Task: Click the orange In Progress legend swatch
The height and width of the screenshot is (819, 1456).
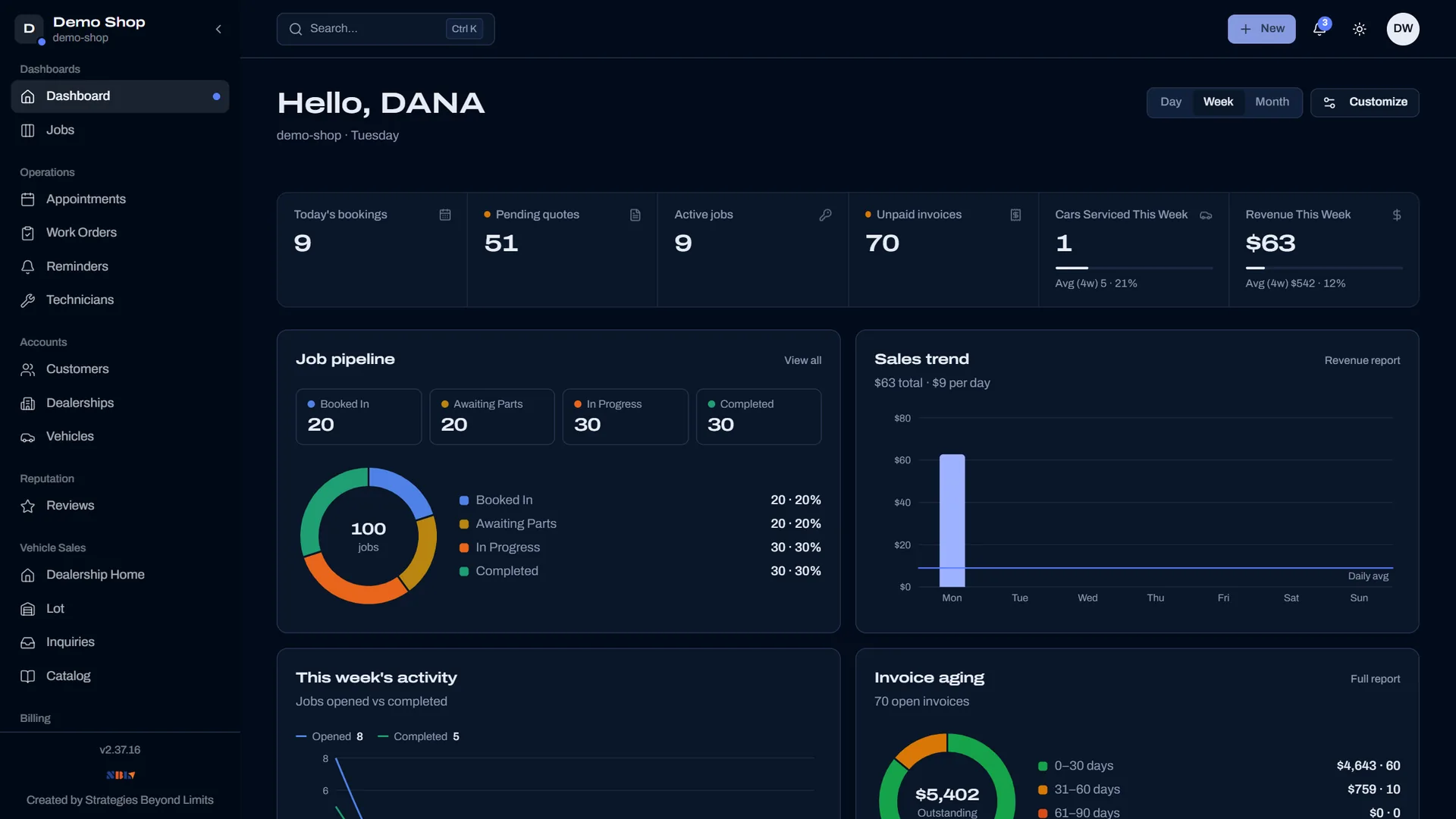Action: [x=464, y=548]
